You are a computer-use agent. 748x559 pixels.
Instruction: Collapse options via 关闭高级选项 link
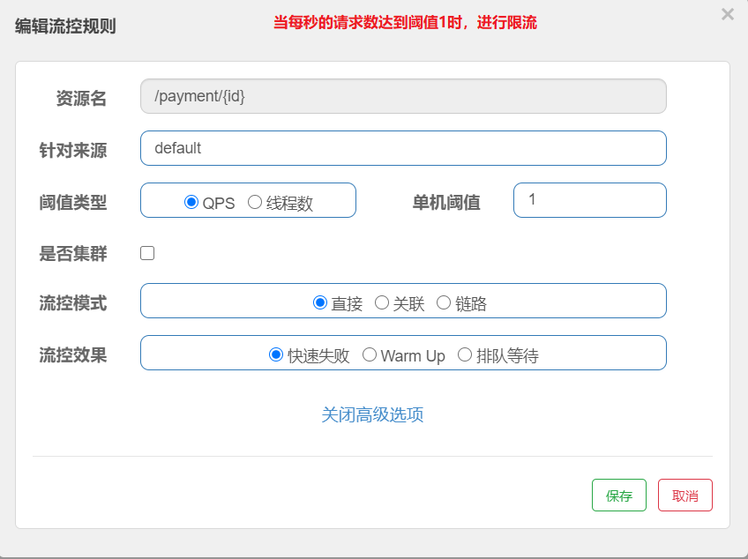(x=372, y=414)
